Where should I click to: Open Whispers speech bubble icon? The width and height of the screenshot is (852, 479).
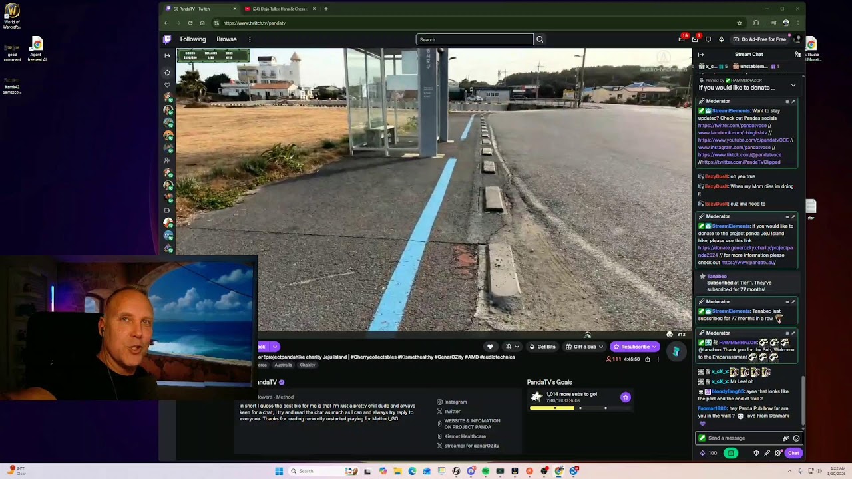click(708, 39)
